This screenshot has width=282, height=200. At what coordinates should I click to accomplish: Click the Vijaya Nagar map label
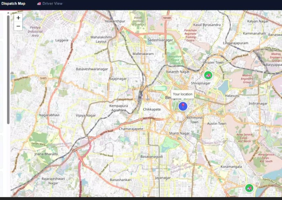tap(86, 115)
